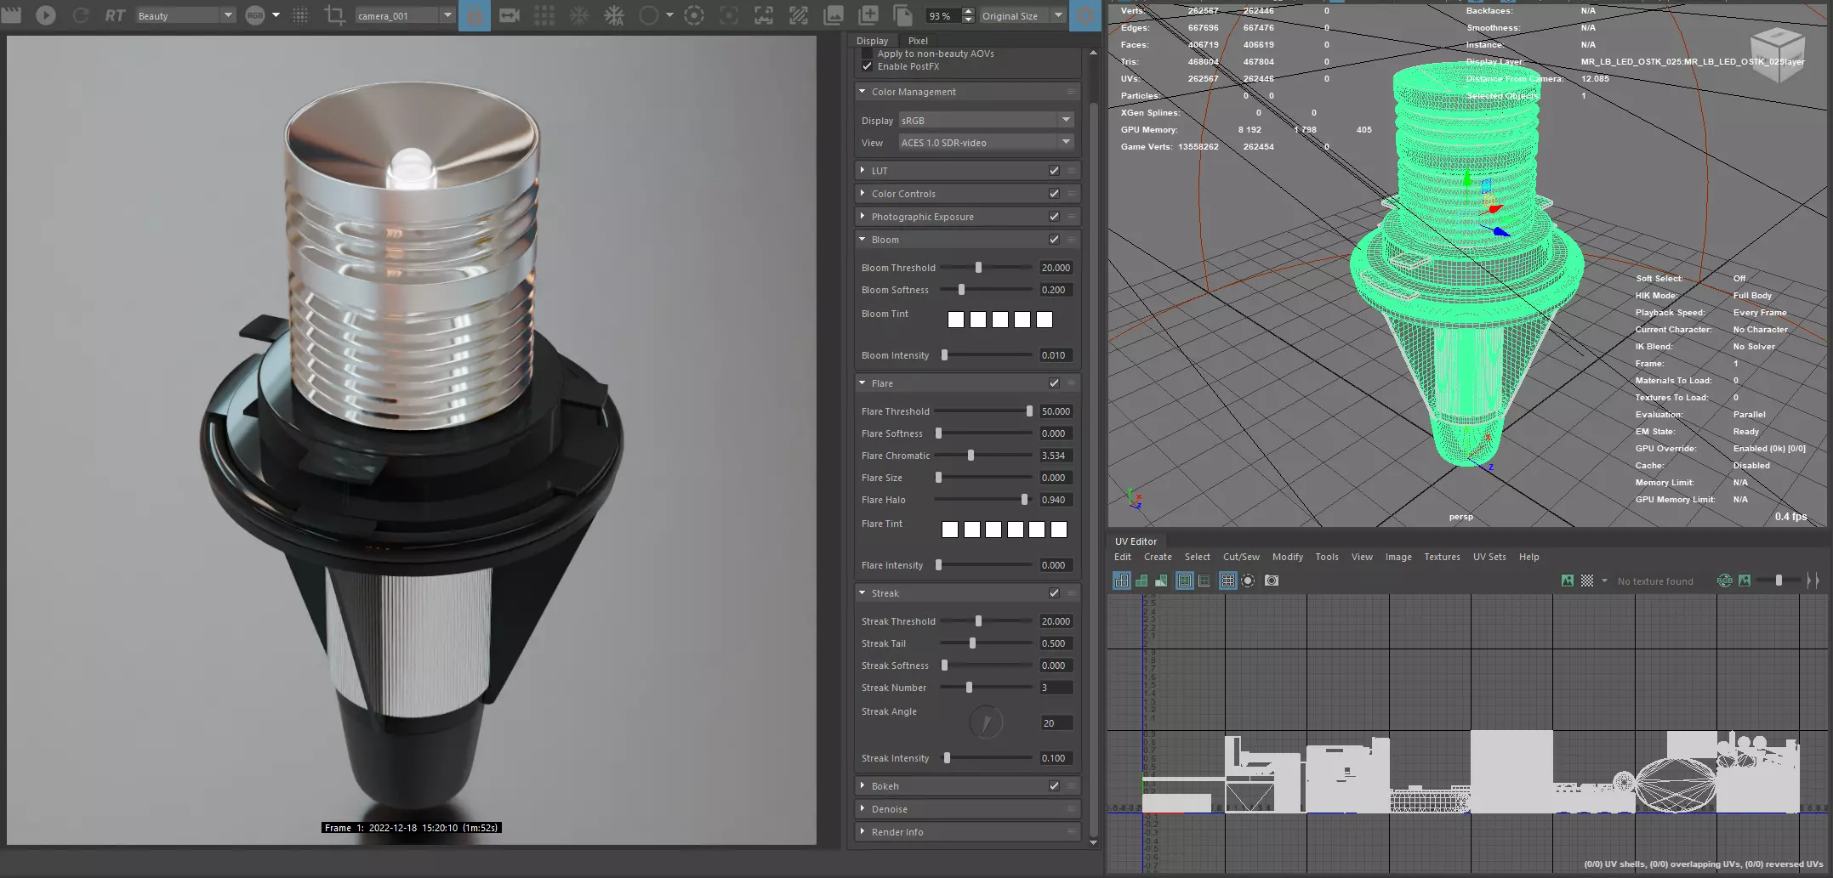This screenshot has width=1833, height=878.
Task: Switch to the Pixel tab
Action: [918, 41]
